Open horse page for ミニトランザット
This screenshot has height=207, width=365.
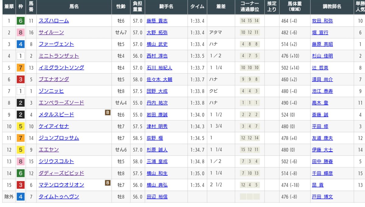[59, 56]
